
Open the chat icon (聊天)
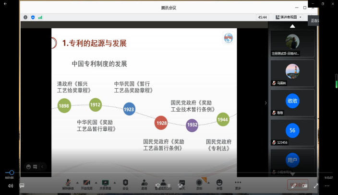click(x=181, y=183)
